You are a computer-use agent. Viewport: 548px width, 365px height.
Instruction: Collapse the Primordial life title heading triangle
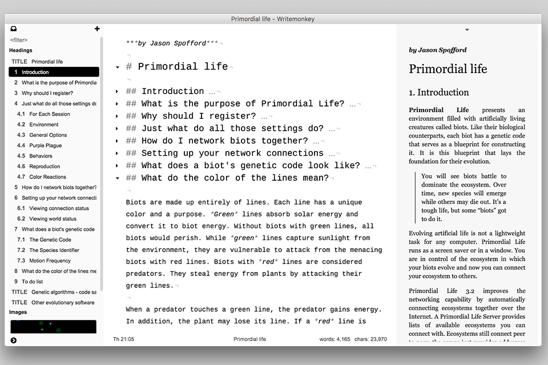point(118,67)
